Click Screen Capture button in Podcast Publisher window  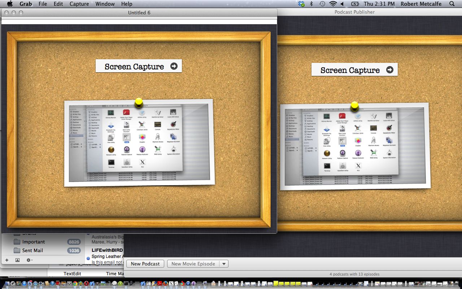pyautogui.click(x=354, y=70)
